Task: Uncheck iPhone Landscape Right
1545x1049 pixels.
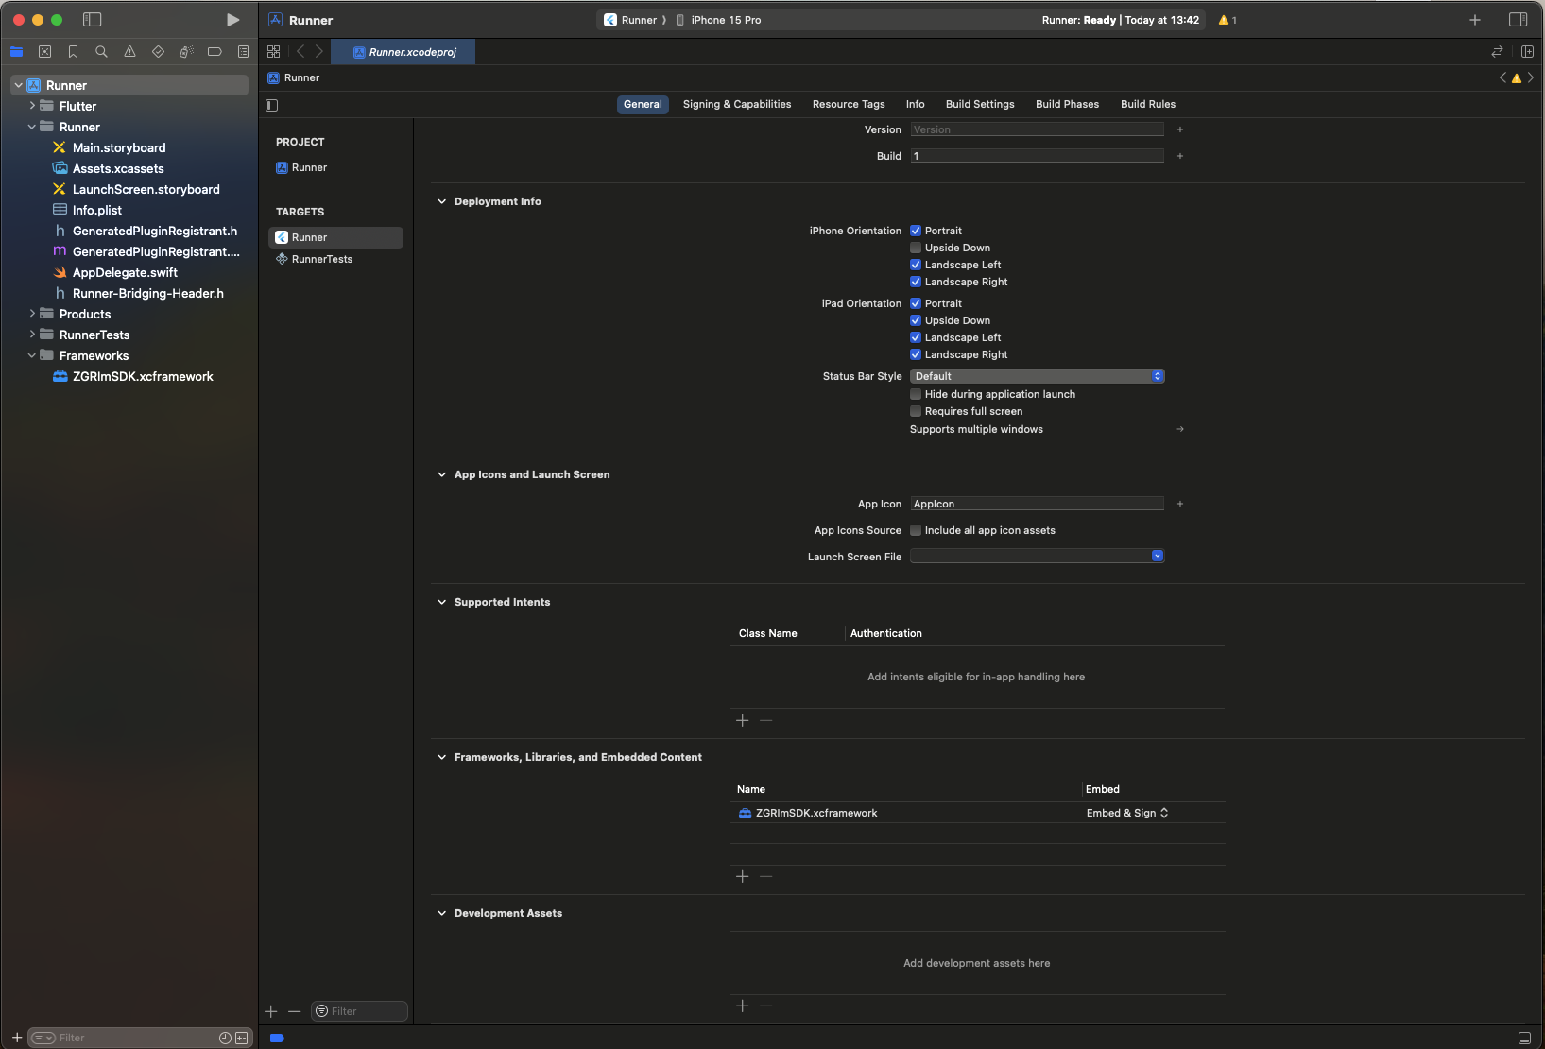Action: pyautogui.click(x=916, y=282)
